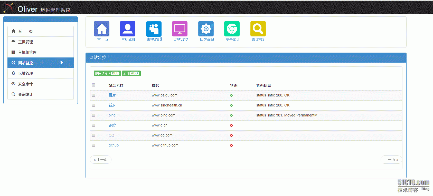Tick the checkbox for the bing row
This screenshot has width=433, height=196.
[93, 115]
